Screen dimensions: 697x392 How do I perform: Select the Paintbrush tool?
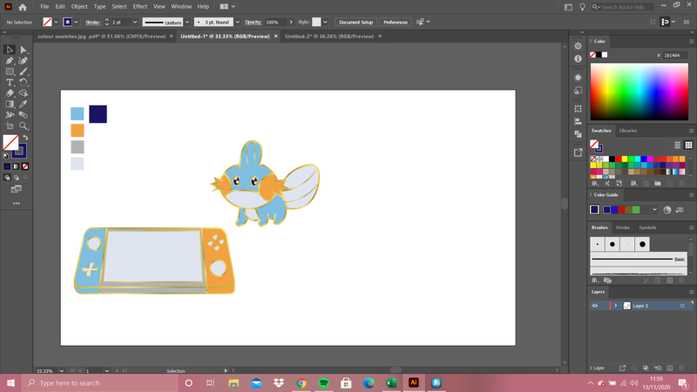point(24,71)
